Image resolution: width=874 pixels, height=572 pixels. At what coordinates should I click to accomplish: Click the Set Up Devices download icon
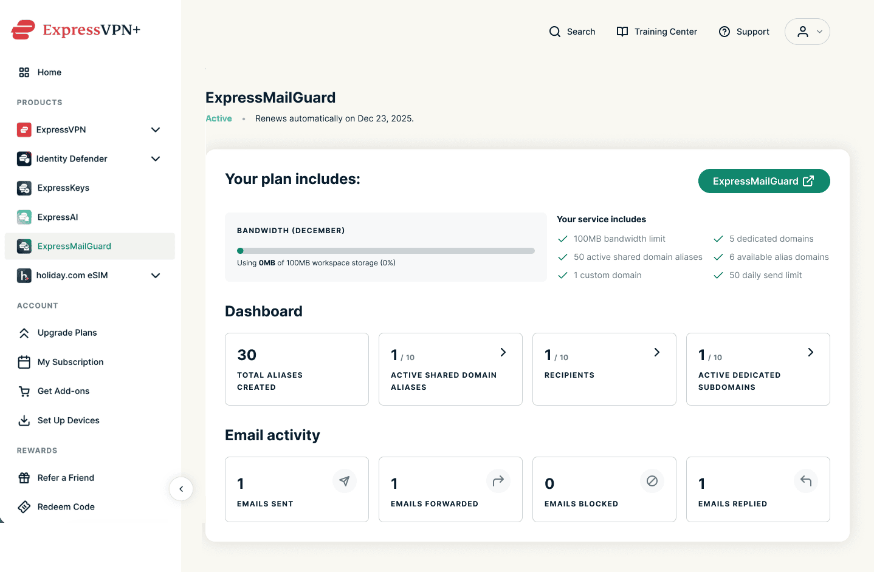pyautogui.click(x=24, y=420)
